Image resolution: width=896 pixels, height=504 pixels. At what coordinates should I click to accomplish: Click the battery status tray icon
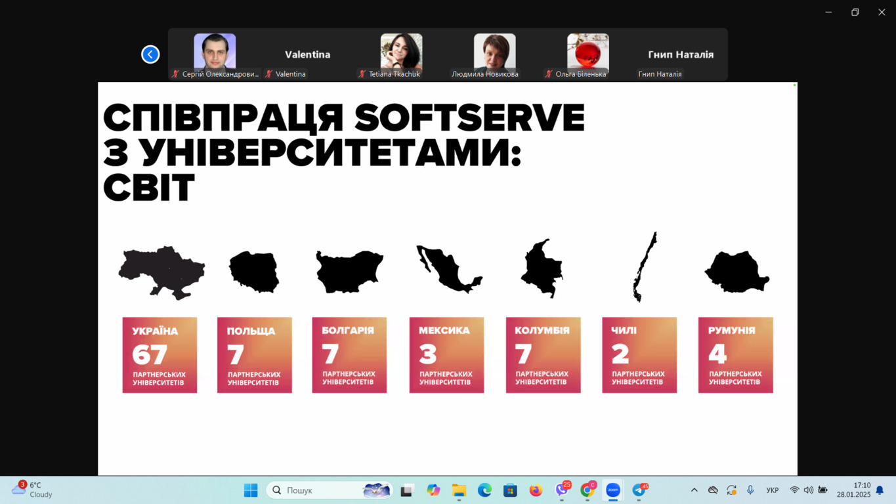click(x=822, y=490)
